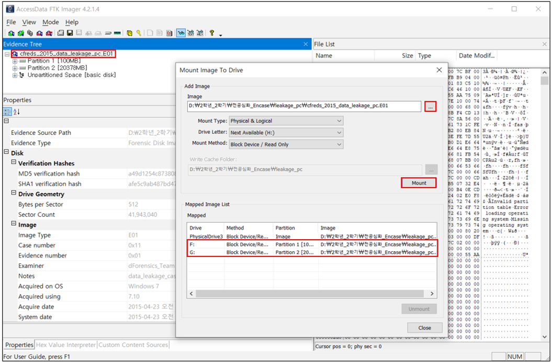
Task: Open the View menu
Action: (29, 22)
